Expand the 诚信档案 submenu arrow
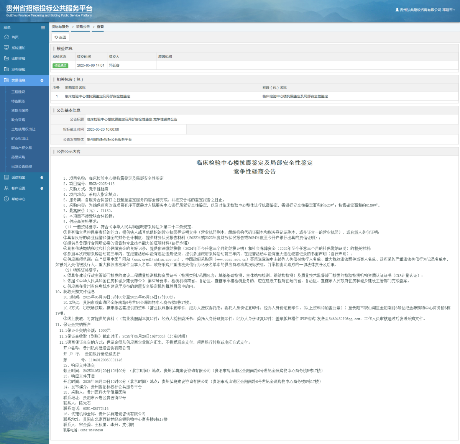The height and width of the screenshot is (444, 460). point(42,177)
